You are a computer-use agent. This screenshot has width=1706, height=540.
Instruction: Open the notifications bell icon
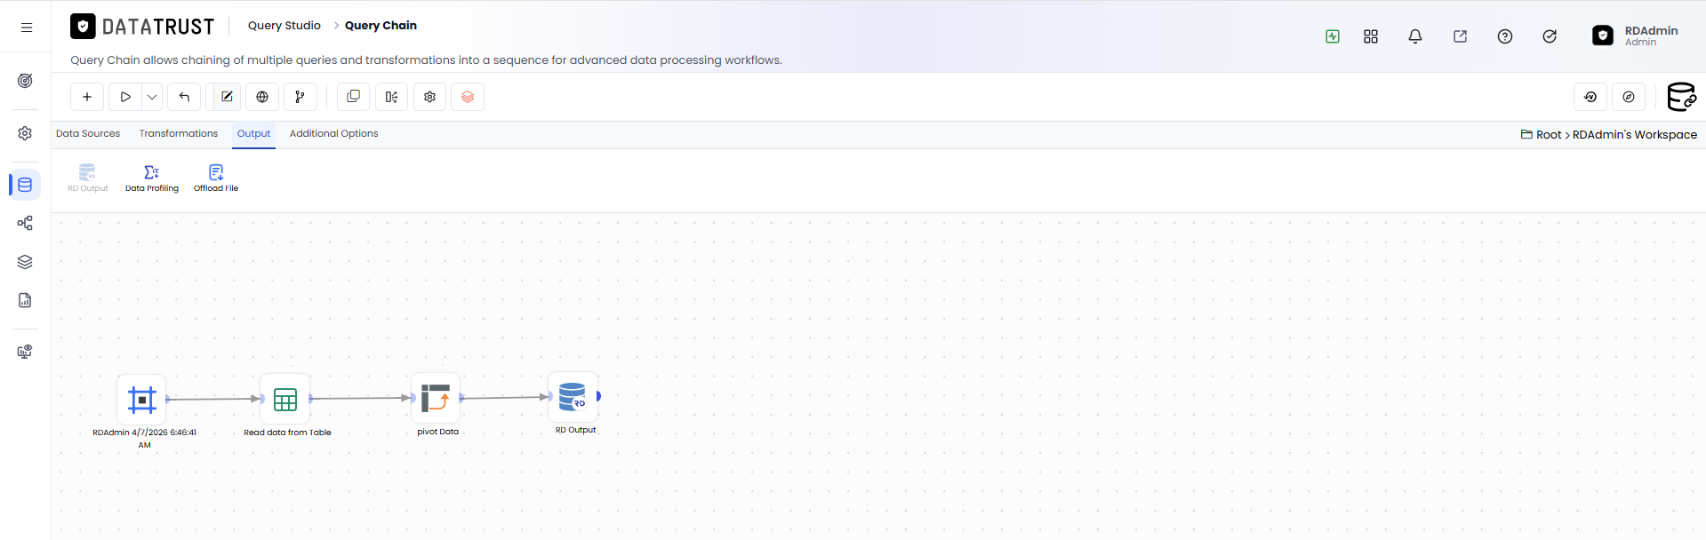1415,36
